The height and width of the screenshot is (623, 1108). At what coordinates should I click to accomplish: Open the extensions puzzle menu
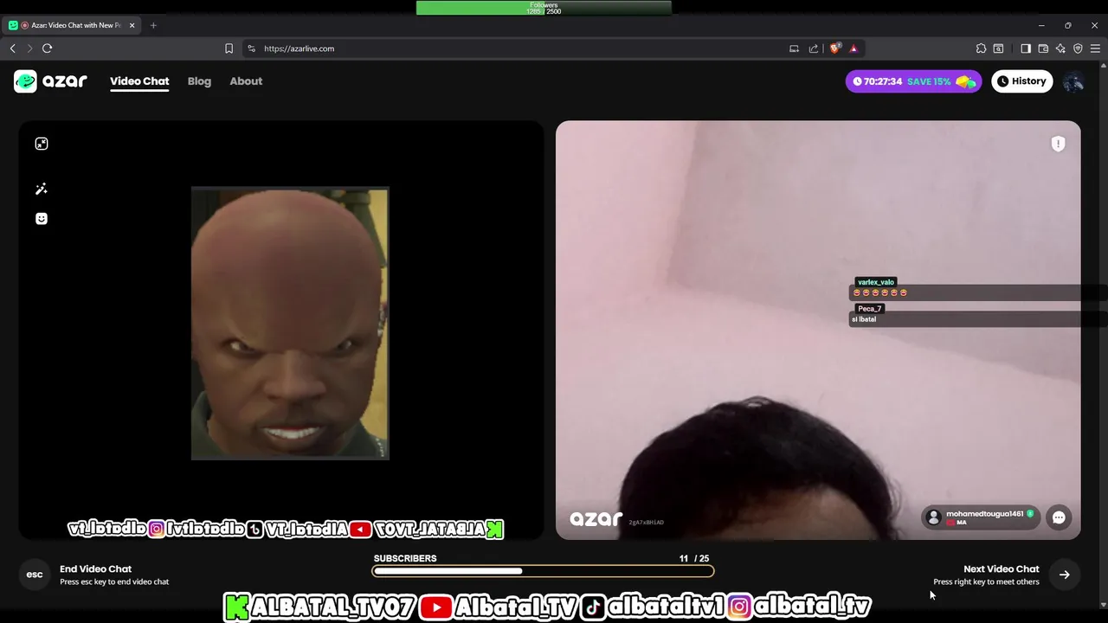981,48
